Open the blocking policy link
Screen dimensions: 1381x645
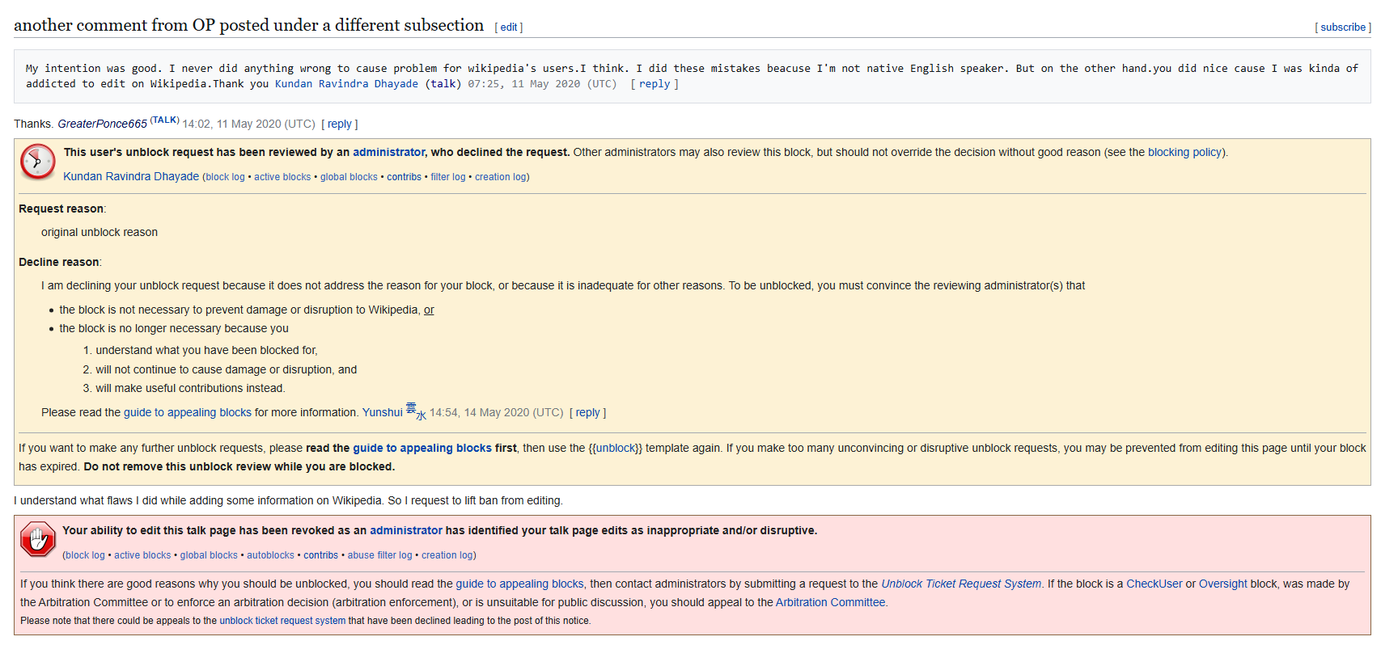click(x=1184, y=152)
